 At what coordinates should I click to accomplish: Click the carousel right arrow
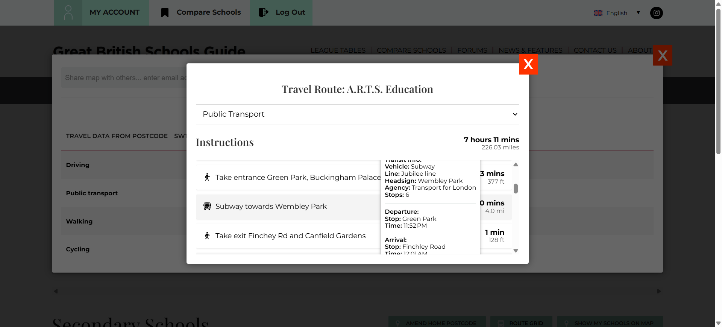click(659, 291)
